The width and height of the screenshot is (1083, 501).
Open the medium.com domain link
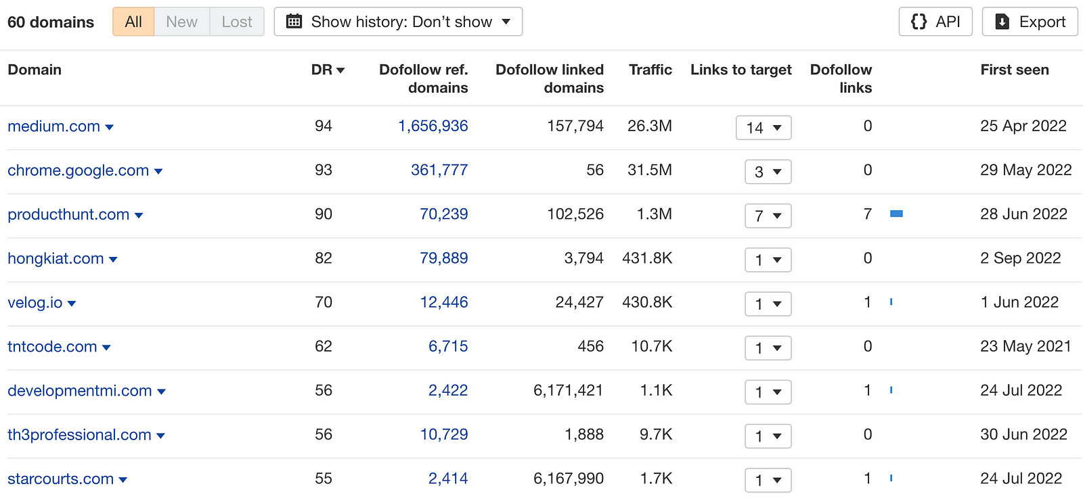point(53,126)
